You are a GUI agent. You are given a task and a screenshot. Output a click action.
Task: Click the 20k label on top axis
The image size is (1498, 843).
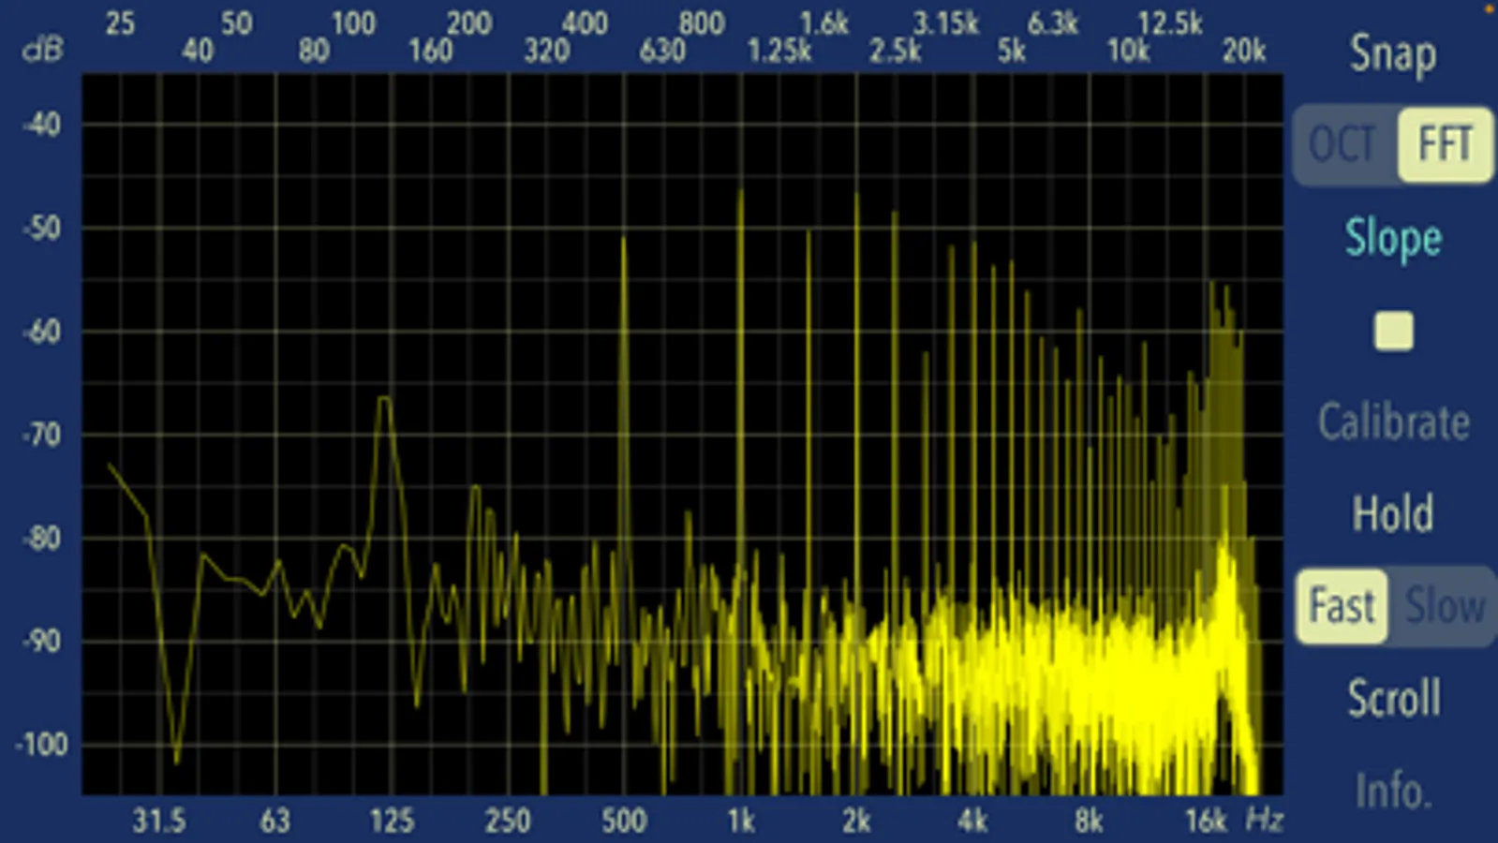[1243, 50]
